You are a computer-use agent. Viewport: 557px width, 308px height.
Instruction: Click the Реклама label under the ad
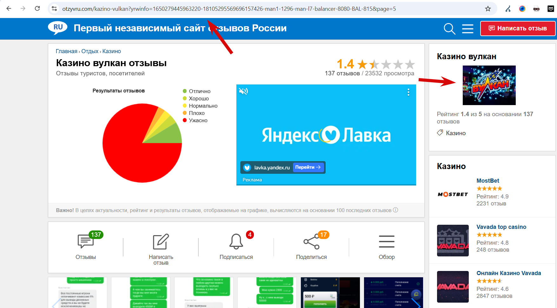[252, 180]
